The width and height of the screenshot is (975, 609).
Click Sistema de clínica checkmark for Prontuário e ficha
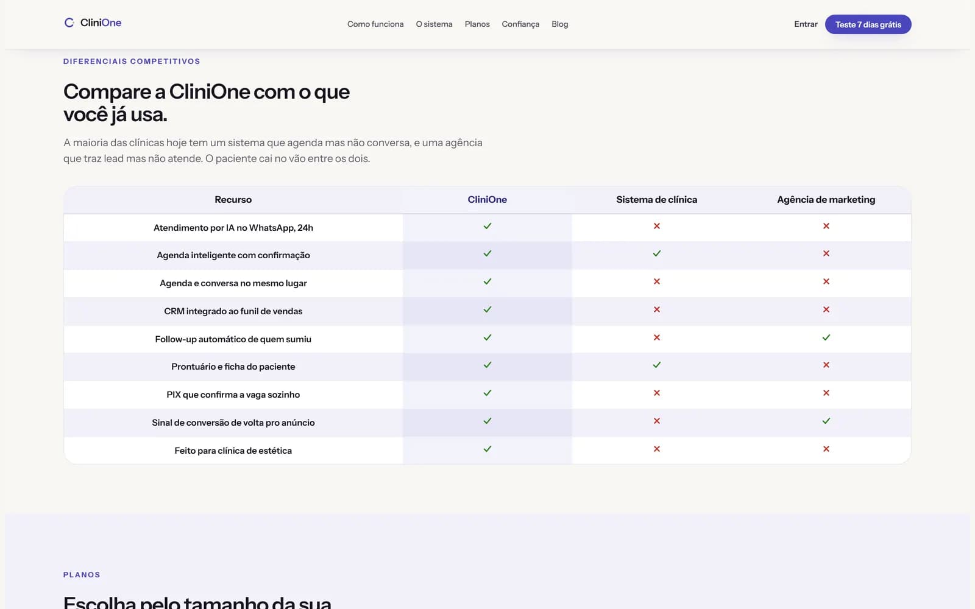coord(657,365)
